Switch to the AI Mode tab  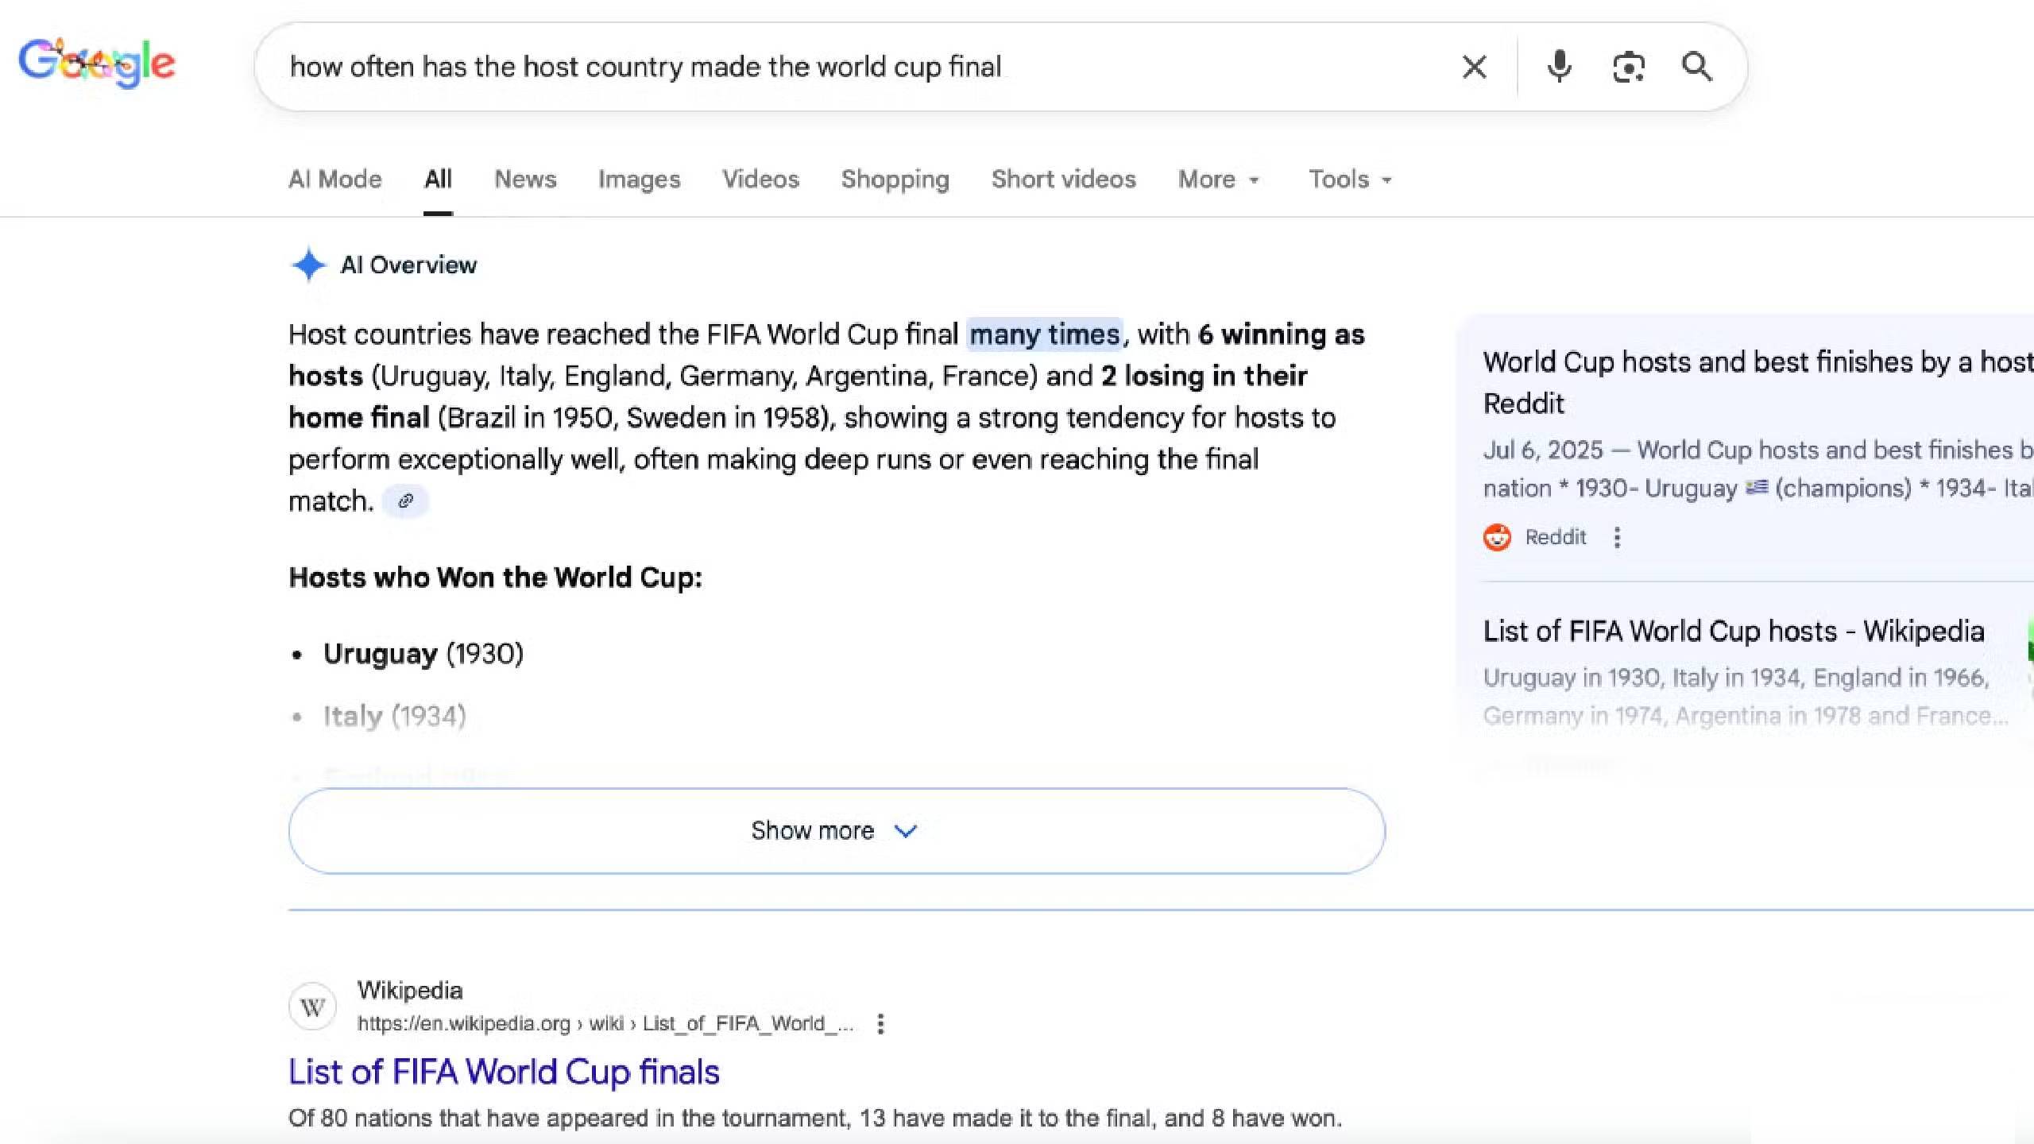[x=334, y=180]
